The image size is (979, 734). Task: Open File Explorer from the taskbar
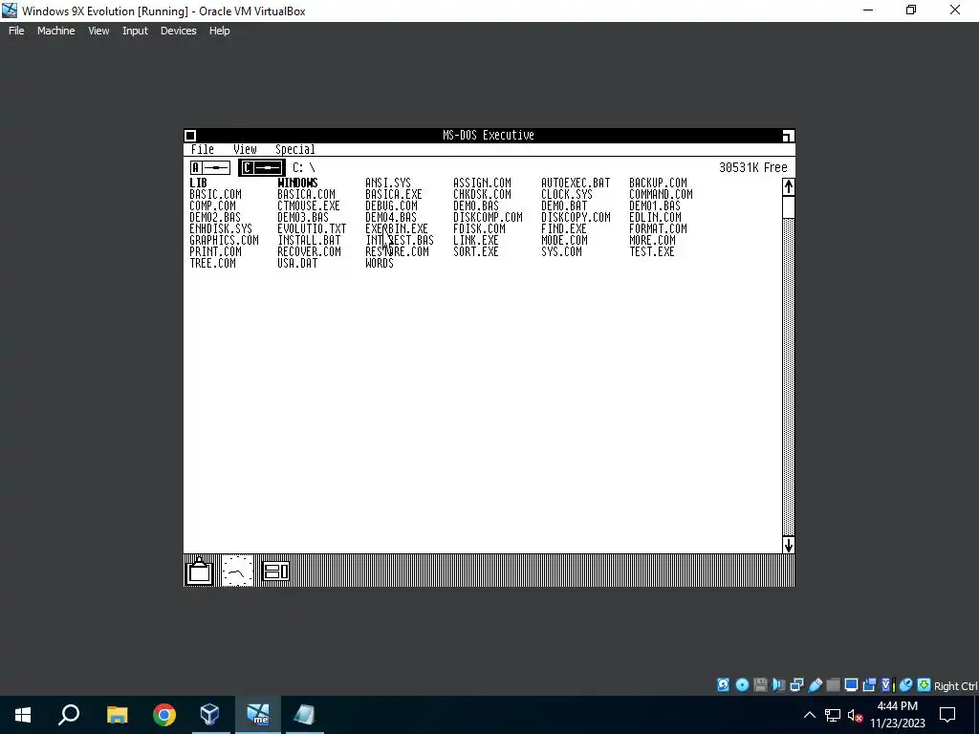pyautogui.click(x=117, y=715)
